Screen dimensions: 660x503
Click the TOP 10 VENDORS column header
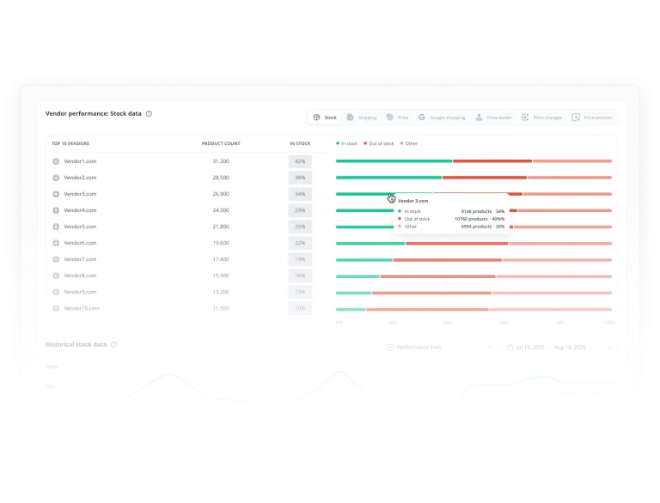70,143
